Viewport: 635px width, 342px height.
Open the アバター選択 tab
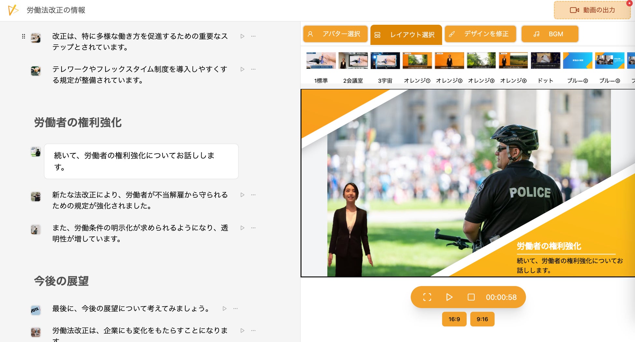coord(335,34)
